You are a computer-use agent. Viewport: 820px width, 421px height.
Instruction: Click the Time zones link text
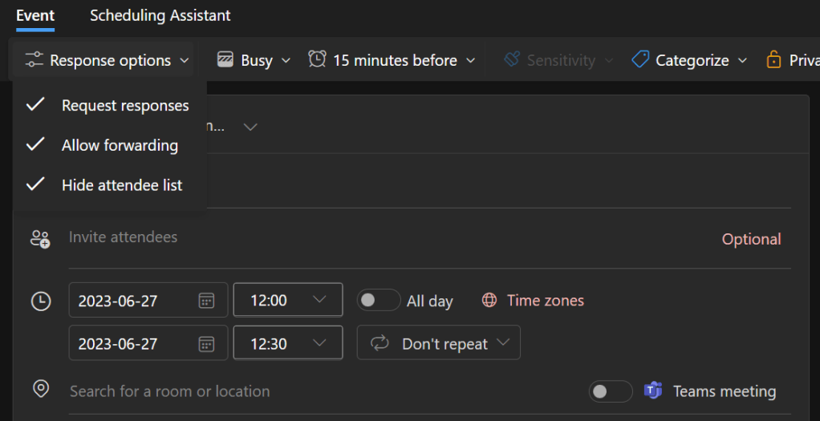pos(546,301)
